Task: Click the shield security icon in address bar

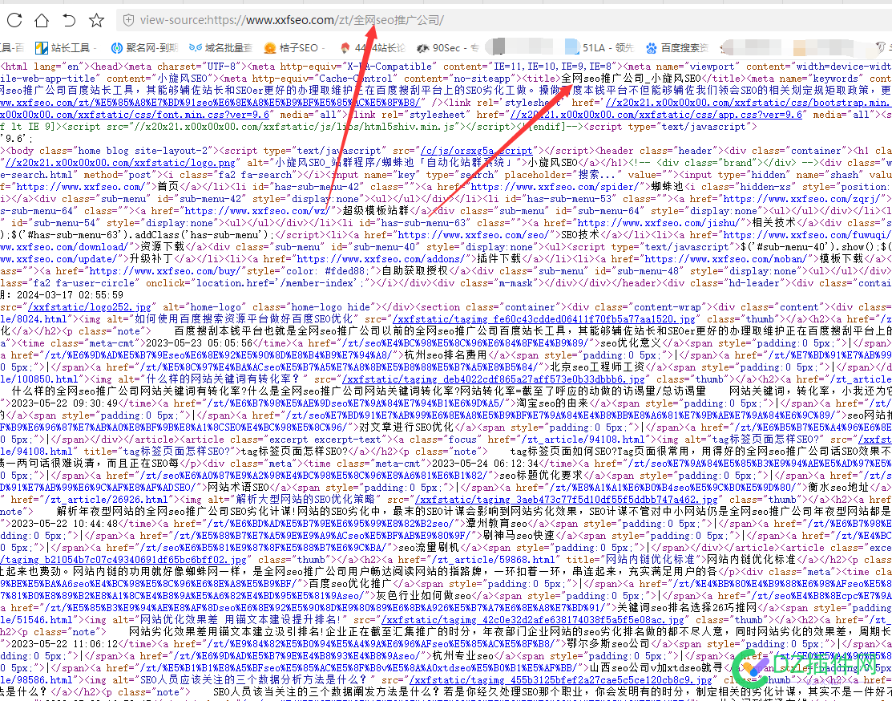Action: click(128, 21)
